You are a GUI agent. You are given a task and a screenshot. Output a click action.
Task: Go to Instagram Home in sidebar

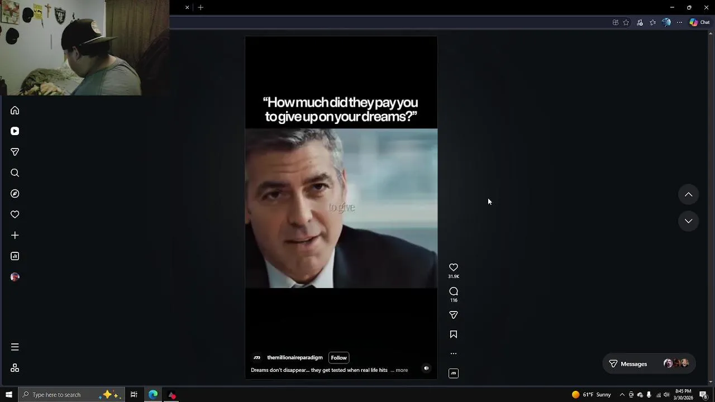[15, 111]
